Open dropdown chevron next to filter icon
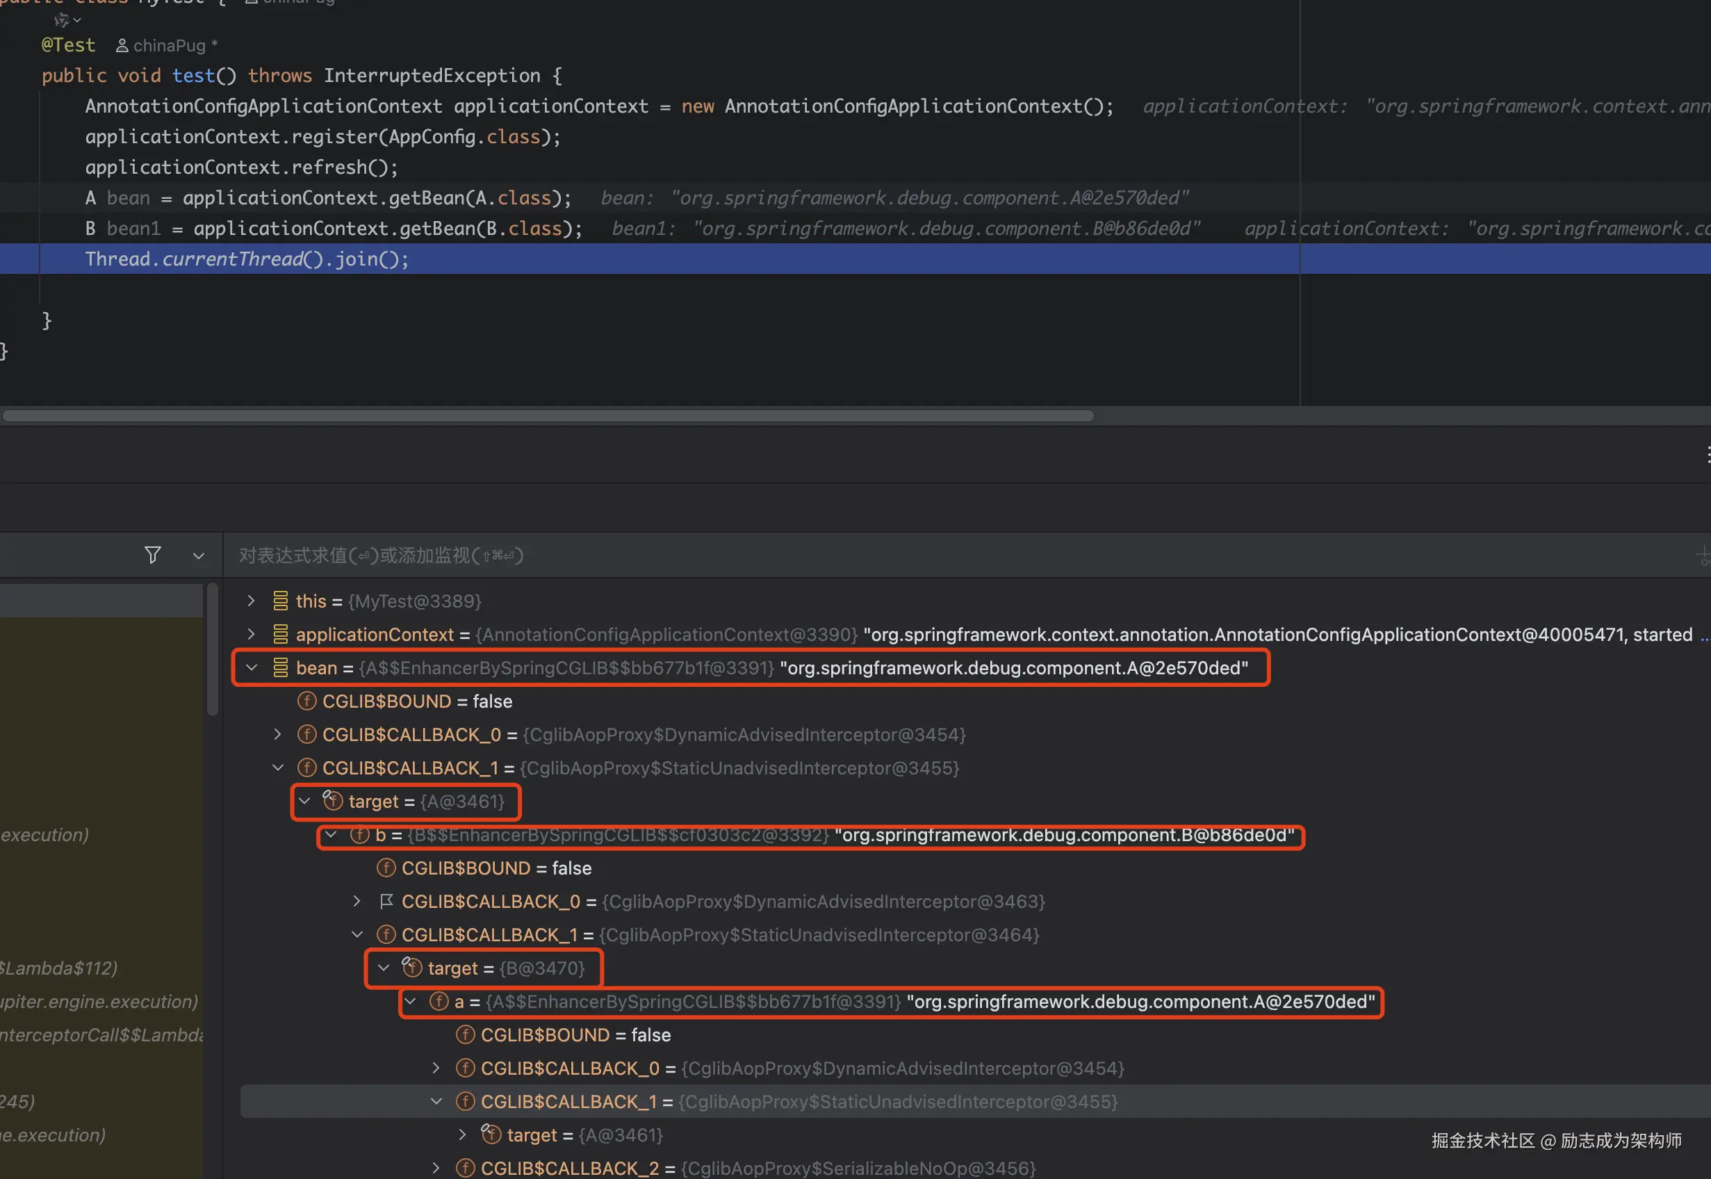This screenshot has height=1179, width=1711. coord(198,555)
